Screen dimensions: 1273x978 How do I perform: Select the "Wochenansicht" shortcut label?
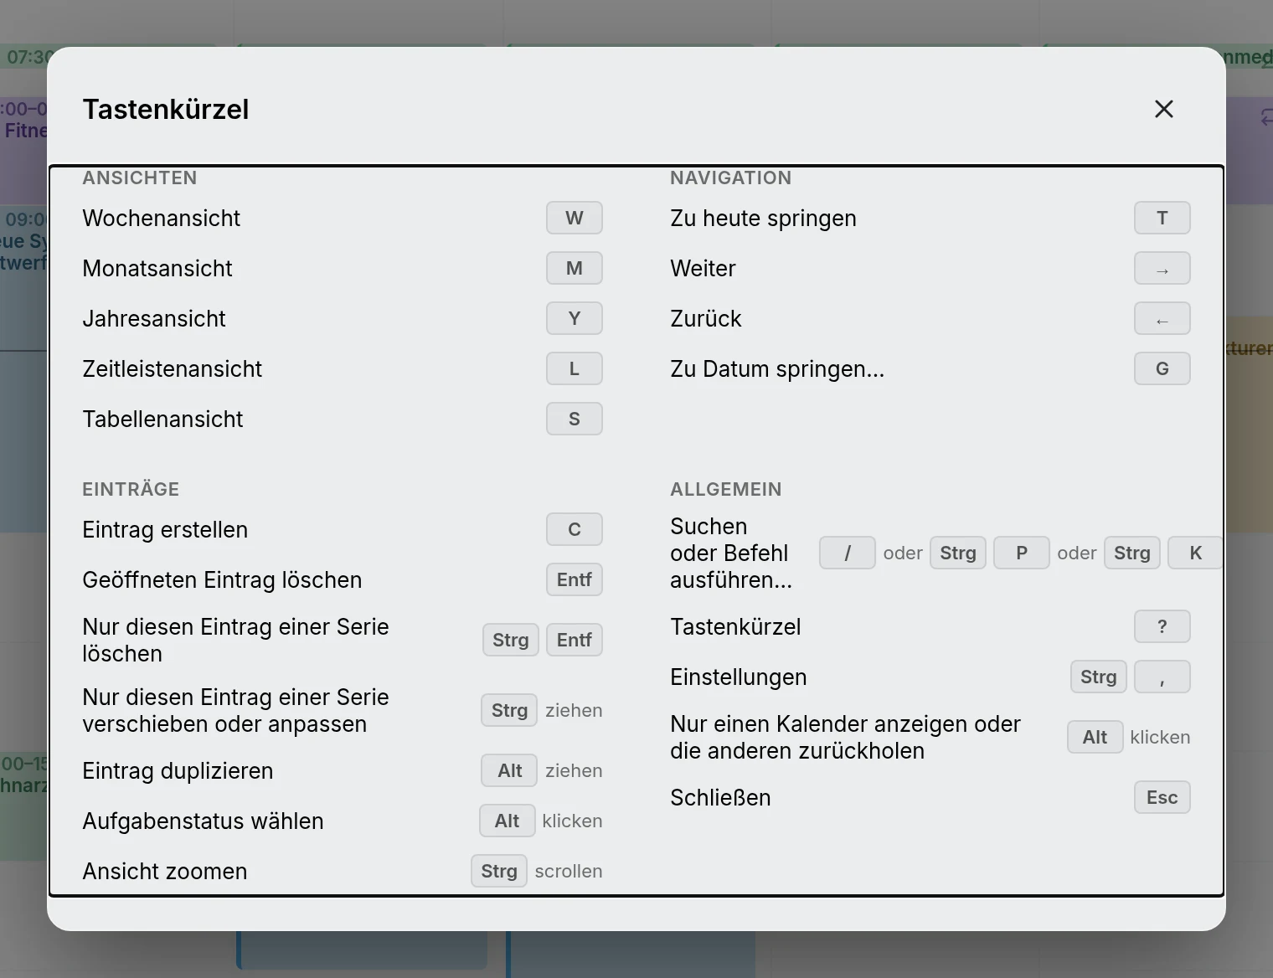tap(162, 219)
